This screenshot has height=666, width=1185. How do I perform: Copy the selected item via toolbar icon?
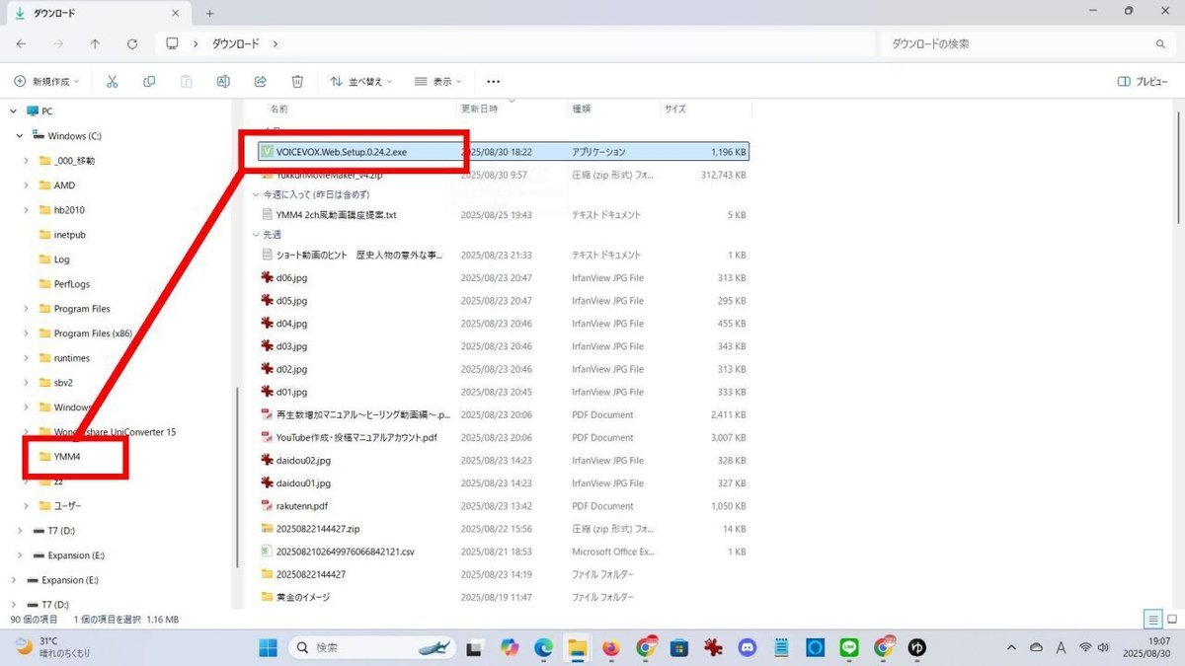coord(149,81)
